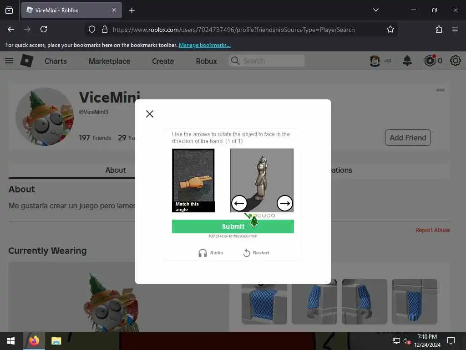Image resolution: width=466 pixels, height=350 pixels.
Task: Open the Robux page
Action: click(206, 61)
